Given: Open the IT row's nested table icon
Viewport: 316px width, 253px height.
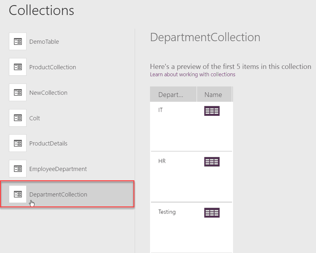Looking at the screenshot, I should [212, 111].
